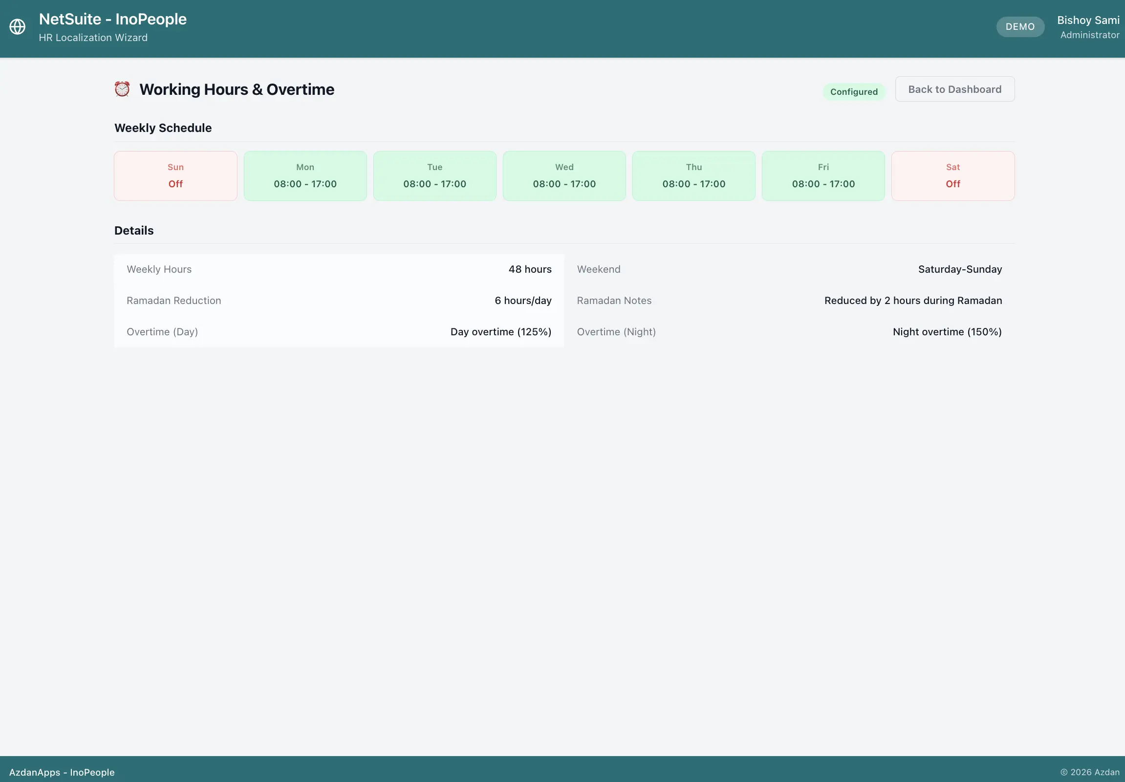
Task: Click the Ramadan Notes label
Action: [614, 301]
